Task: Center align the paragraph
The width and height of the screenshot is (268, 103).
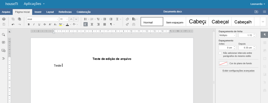Action: [92, 24]
